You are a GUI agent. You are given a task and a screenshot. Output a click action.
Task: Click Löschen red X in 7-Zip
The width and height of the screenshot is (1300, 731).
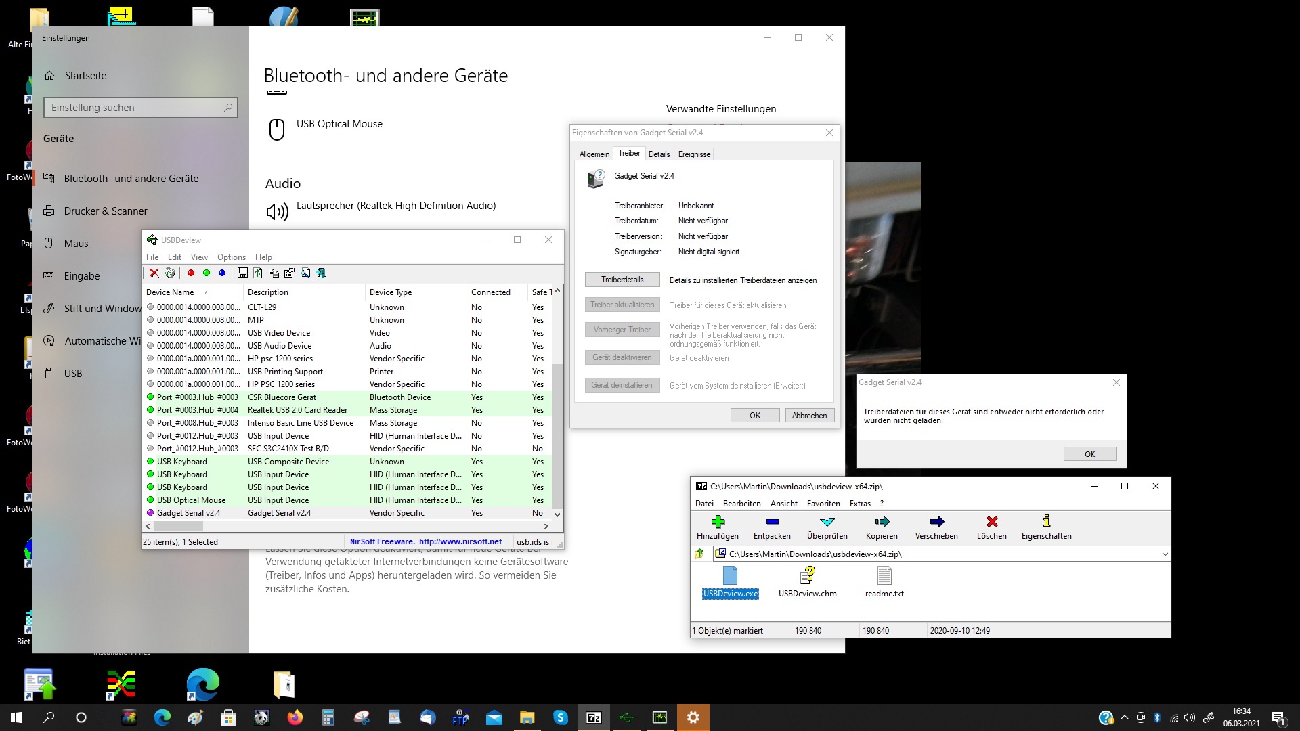tap(992, 527)
